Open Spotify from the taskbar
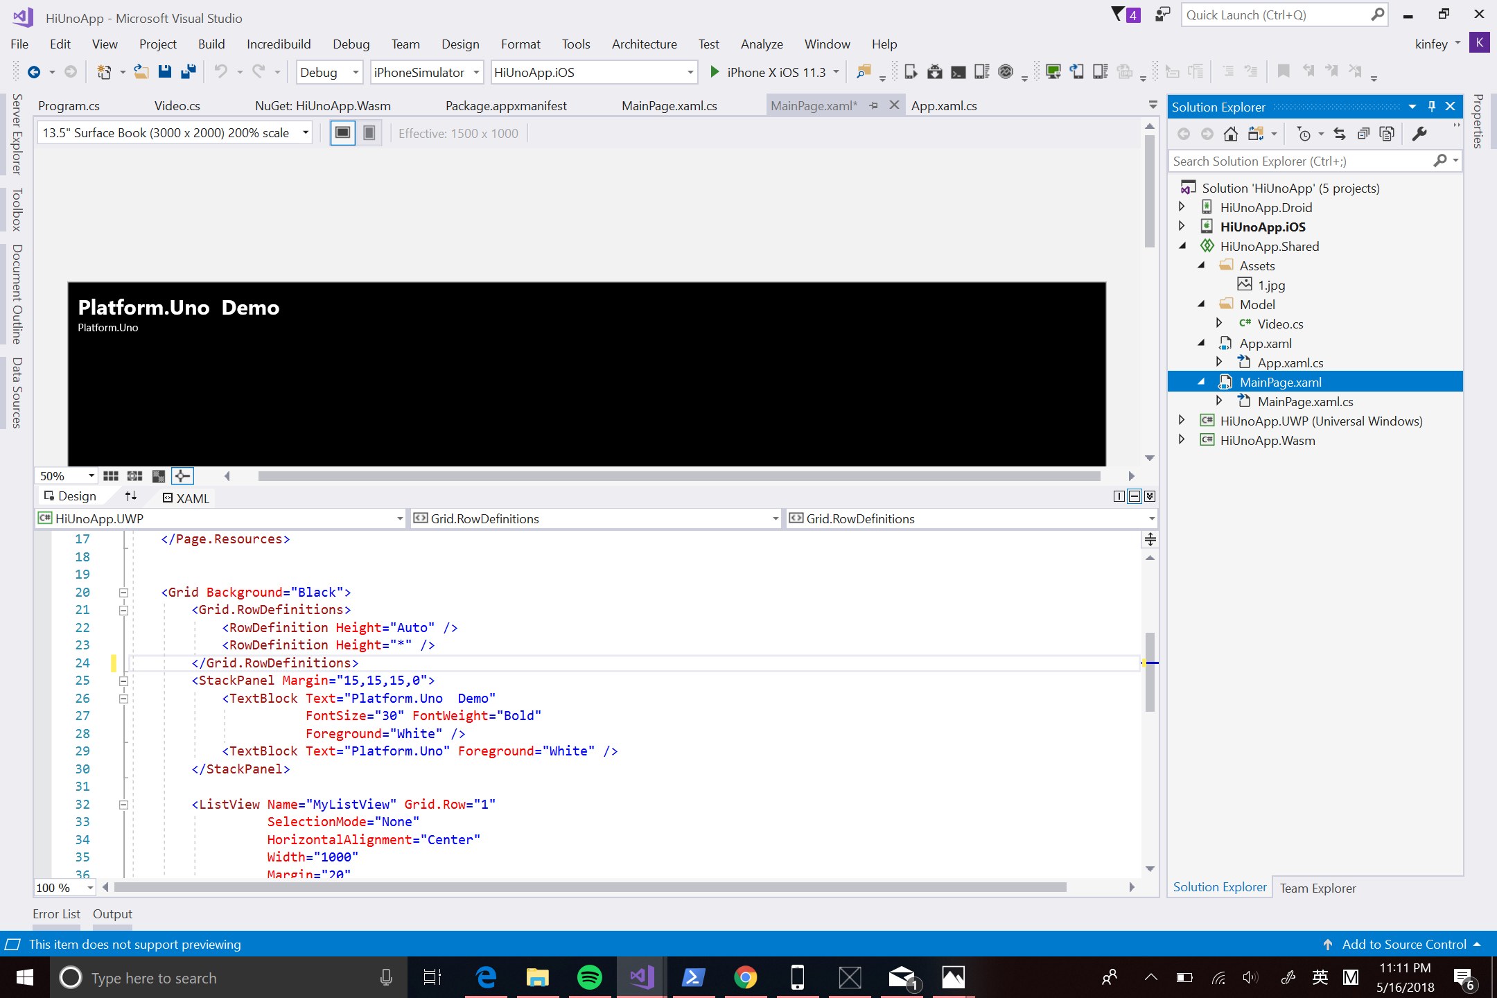The image size is (1497, 998). tap(590, 977)
